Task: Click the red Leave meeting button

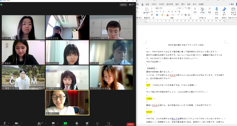Action: click(x=130, y=124)
